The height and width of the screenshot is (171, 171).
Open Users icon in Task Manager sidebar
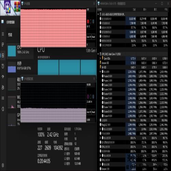pyautogui.click(x=3, y=88)
